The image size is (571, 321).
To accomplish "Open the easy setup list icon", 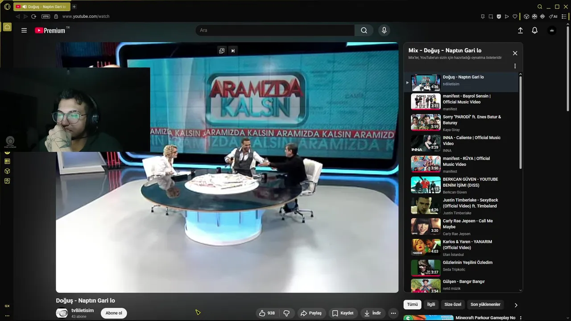I will (x=564, y=16).
